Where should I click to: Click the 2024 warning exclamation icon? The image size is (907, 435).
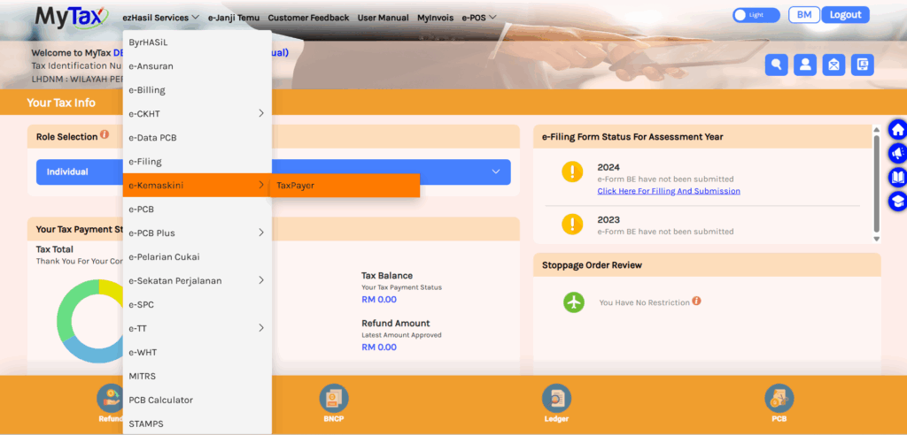pos(573,172)
